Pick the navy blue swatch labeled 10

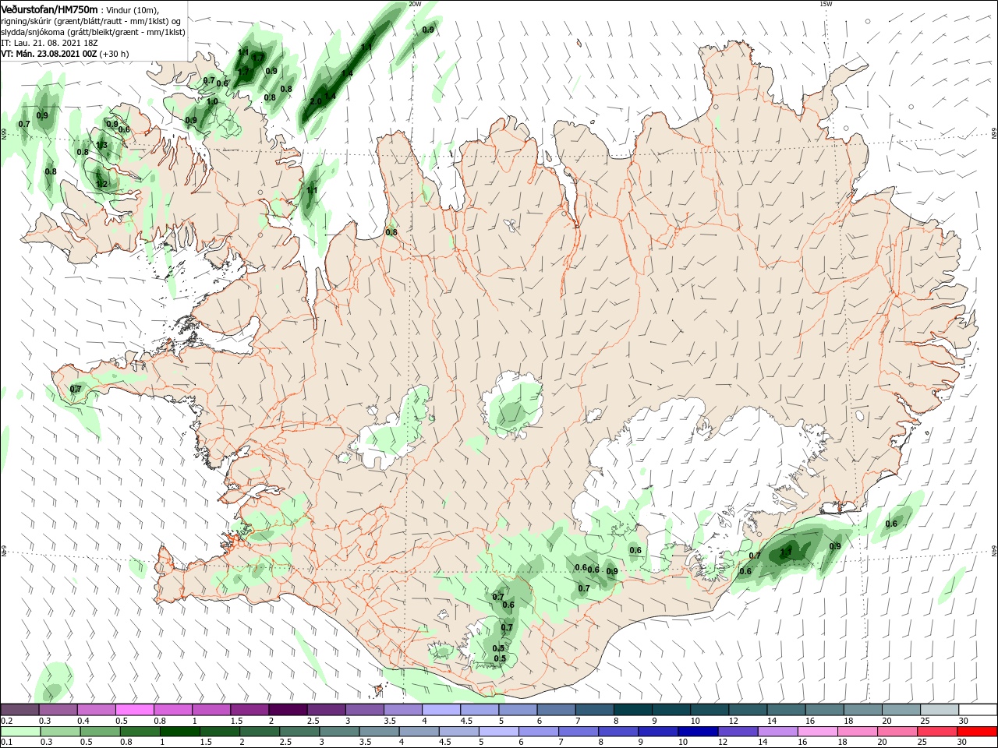coord(699,732)
